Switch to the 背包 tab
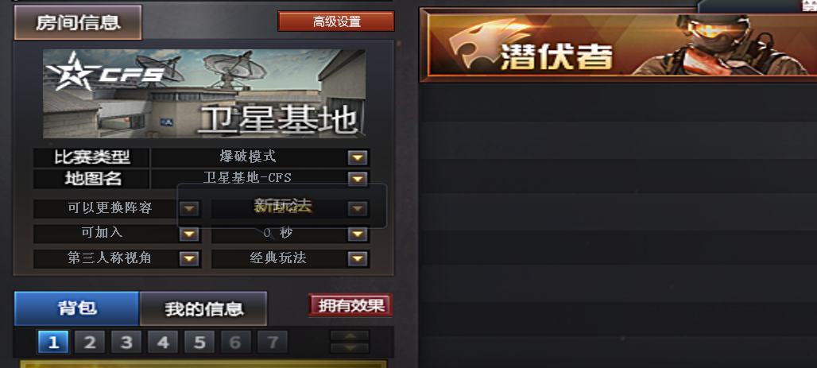Screen dimensions: 817x368 click(76, 308)
